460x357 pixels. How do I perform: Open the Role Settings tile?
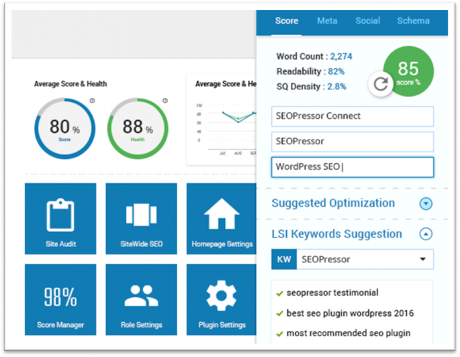pyautogui.click(x=142, y=299)
